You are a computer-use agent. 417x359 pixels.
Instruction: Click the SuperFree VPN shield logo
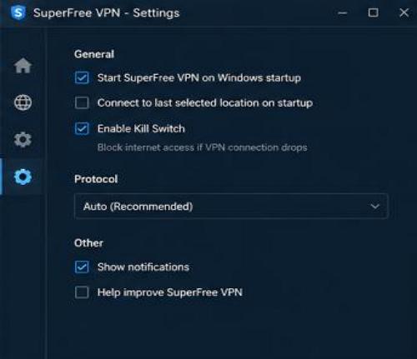(18, 12)
